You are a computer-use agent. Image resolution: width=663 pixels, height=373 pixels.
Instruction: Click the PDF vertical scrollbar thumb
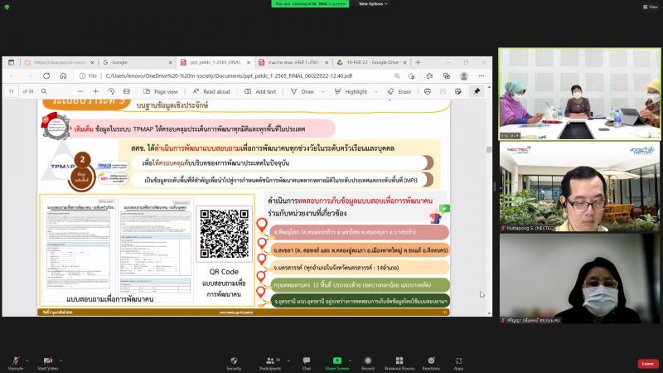pyautogui.click(x=489, y=150)
